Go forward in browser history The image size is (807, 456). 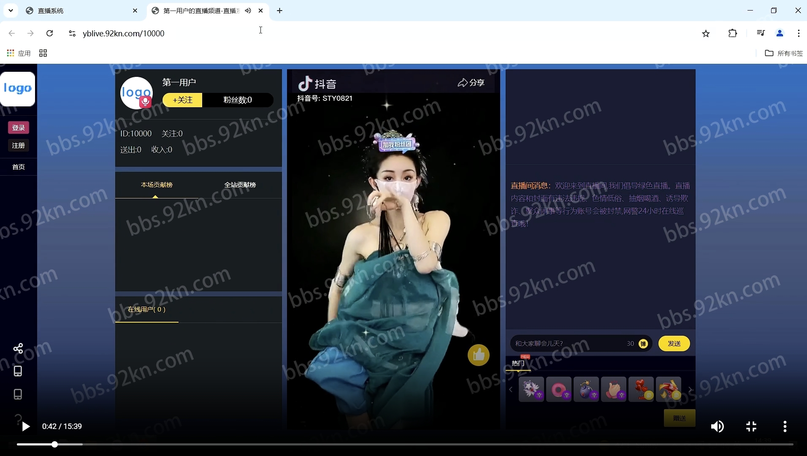pos(30,33)
